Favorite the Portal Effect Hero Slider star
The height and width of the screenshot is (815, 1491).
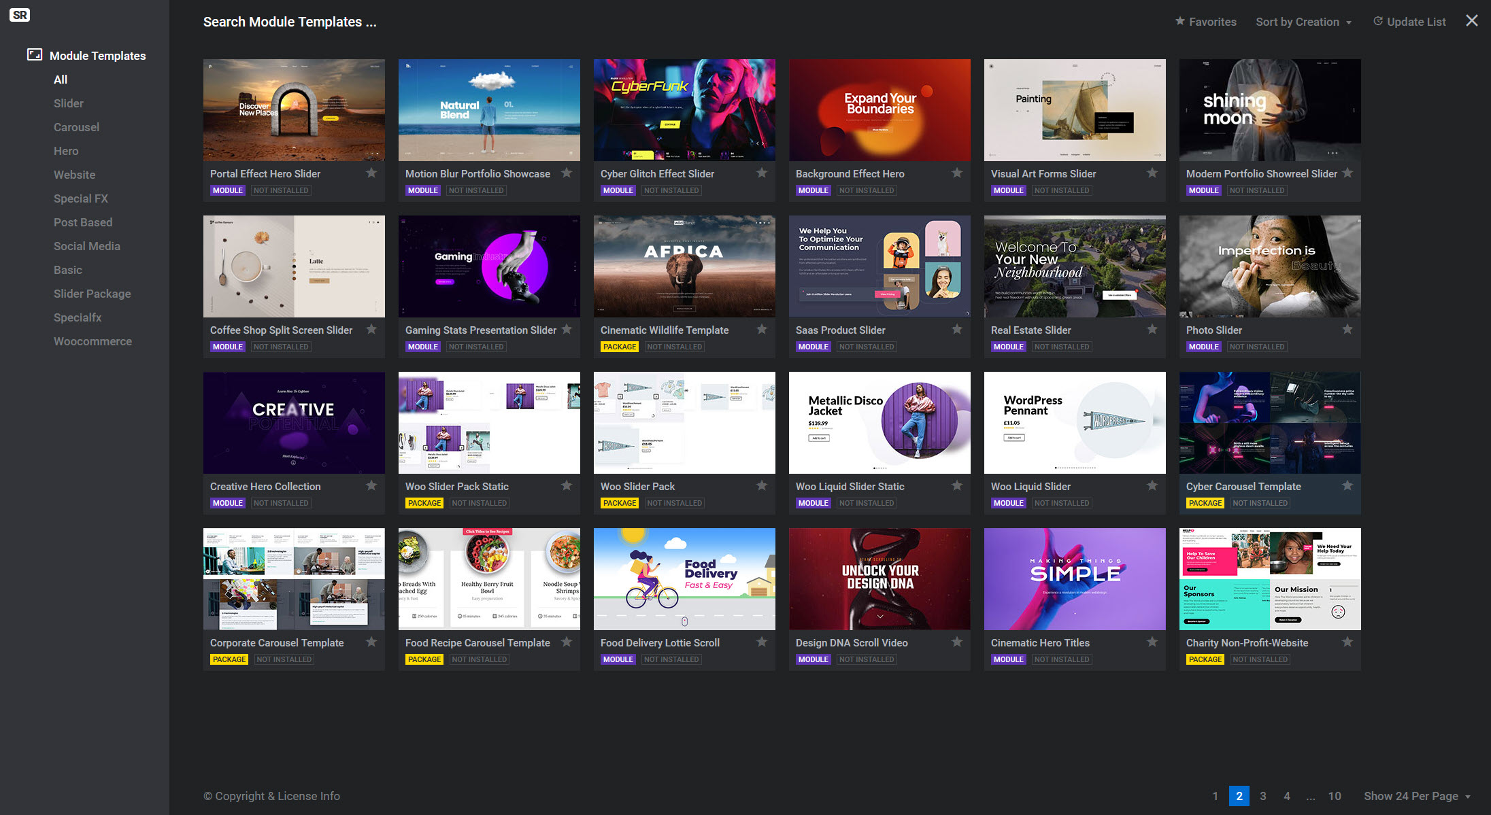(x=371, y=173)
